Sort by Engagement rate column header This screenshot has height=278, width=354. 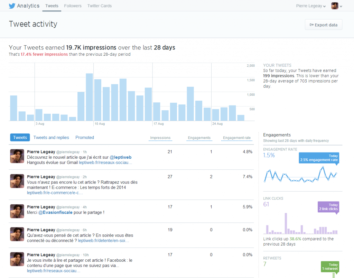click(x=237, y=138)
